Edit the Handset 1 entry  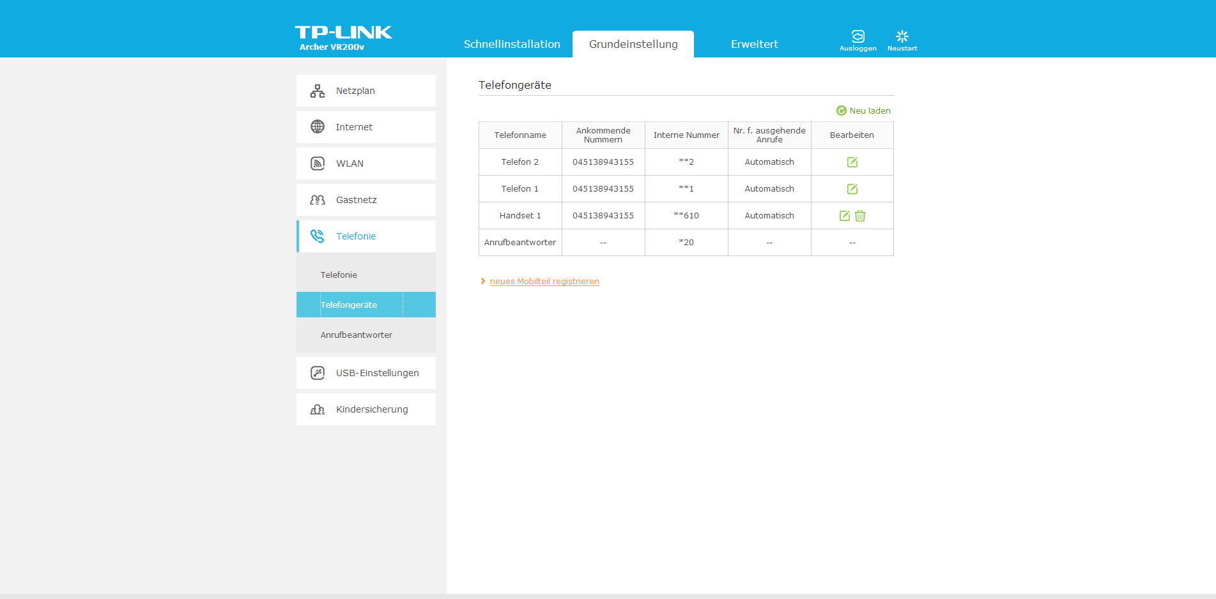pos(844,216)
